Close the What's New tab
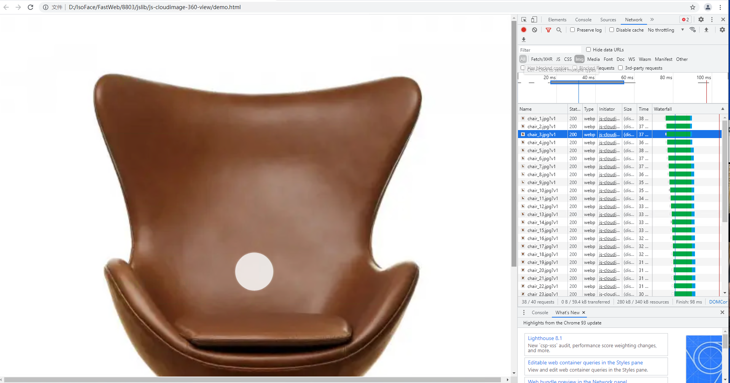730x383 pixels. pyautogui.click(x=583, y=313)
